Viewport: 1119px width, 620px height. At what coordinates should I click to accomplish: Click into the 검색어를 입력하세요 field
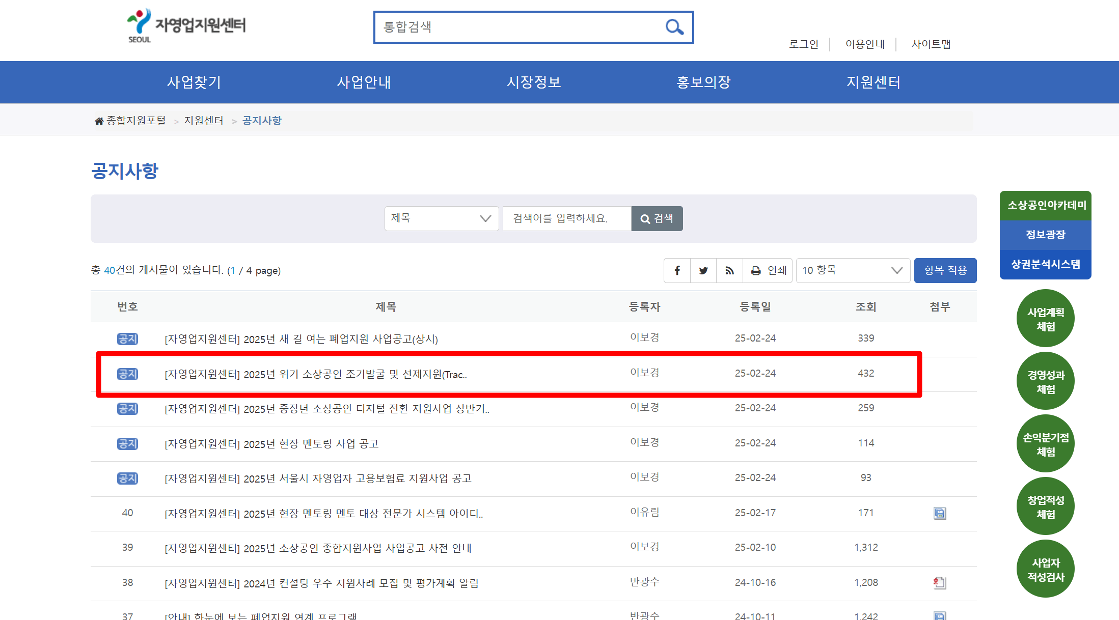(566, 218)
